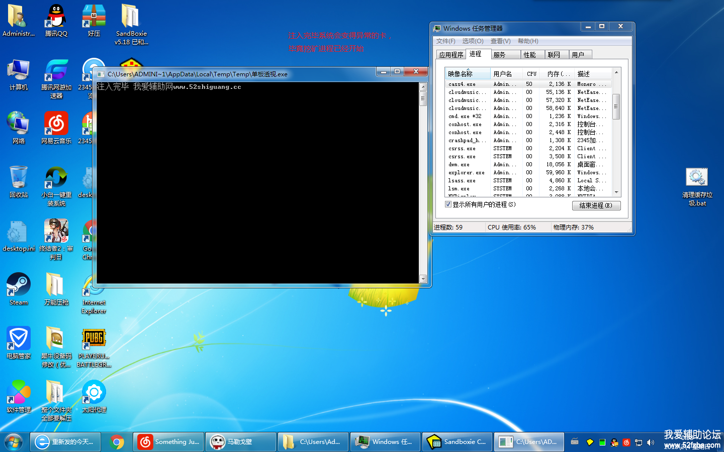Open the 文件(F) menu in Task Manager
The width and height of the screenshot is (724, 452).
[x=445, y=41]
